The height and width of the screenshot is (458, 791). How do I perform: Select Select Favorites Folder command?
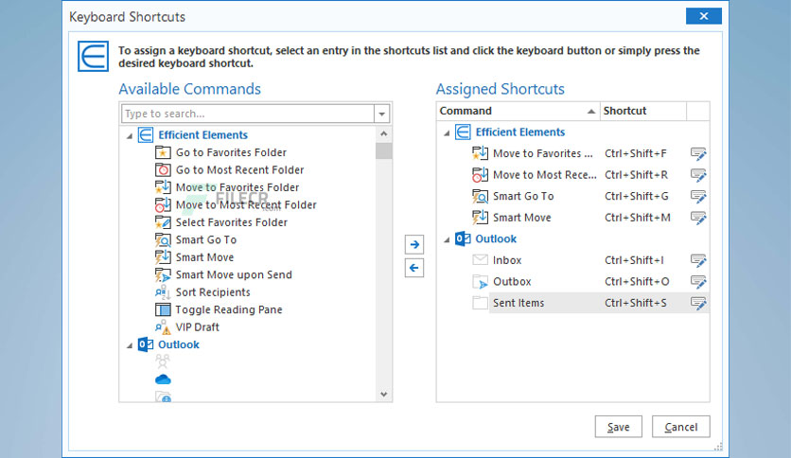232,222
